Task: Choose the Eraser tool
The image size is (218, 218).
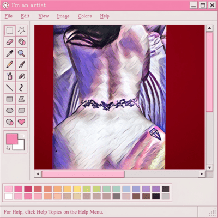Action: click(x=10, y=42)
